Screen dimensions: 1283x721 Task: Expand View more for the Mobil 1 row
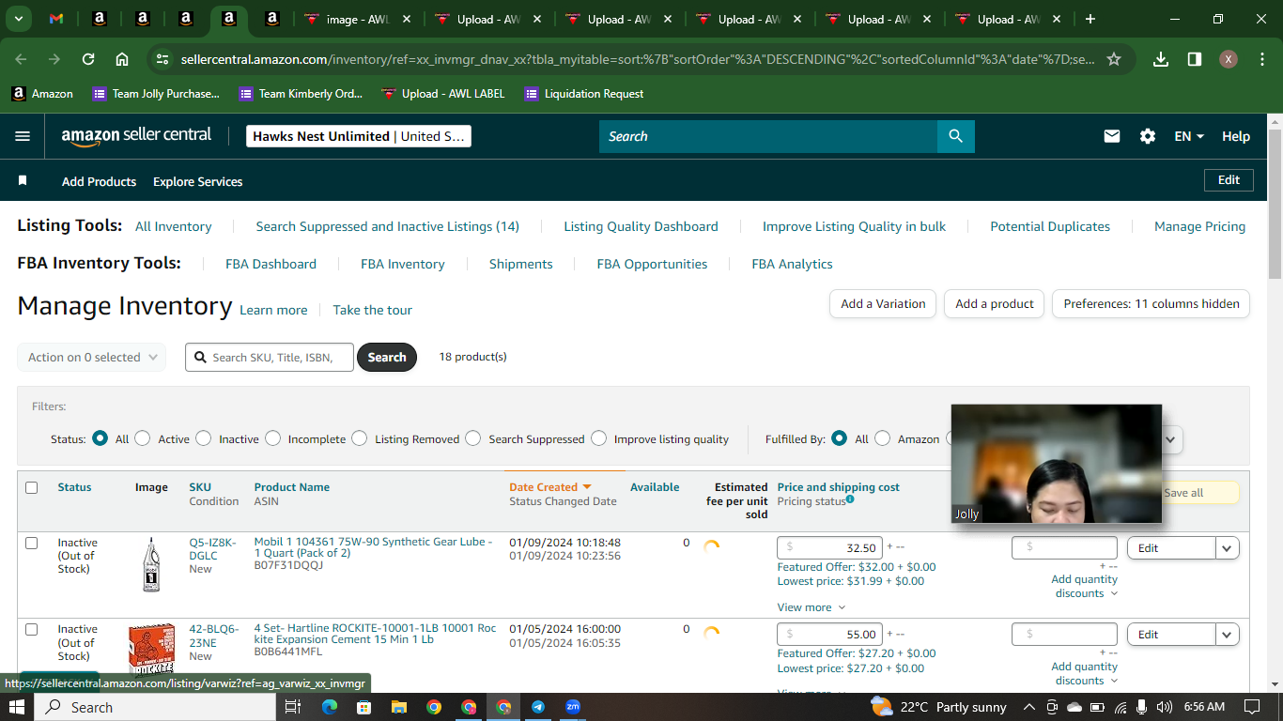click(x=812, y=607)
